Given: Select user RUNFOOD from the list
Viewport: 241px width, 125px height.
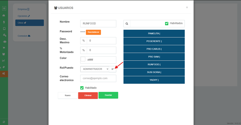Looking at the screenshot, I should click(154, 65).
